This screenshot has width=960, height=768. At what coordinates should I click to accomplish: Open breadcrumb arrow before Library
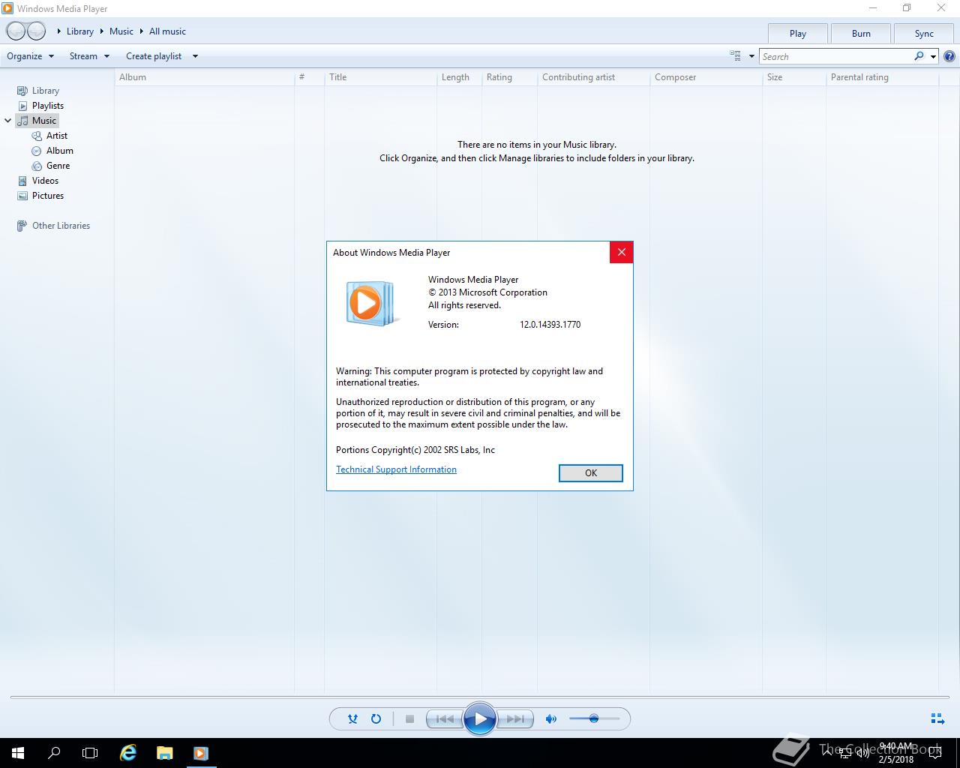(59, 31)
